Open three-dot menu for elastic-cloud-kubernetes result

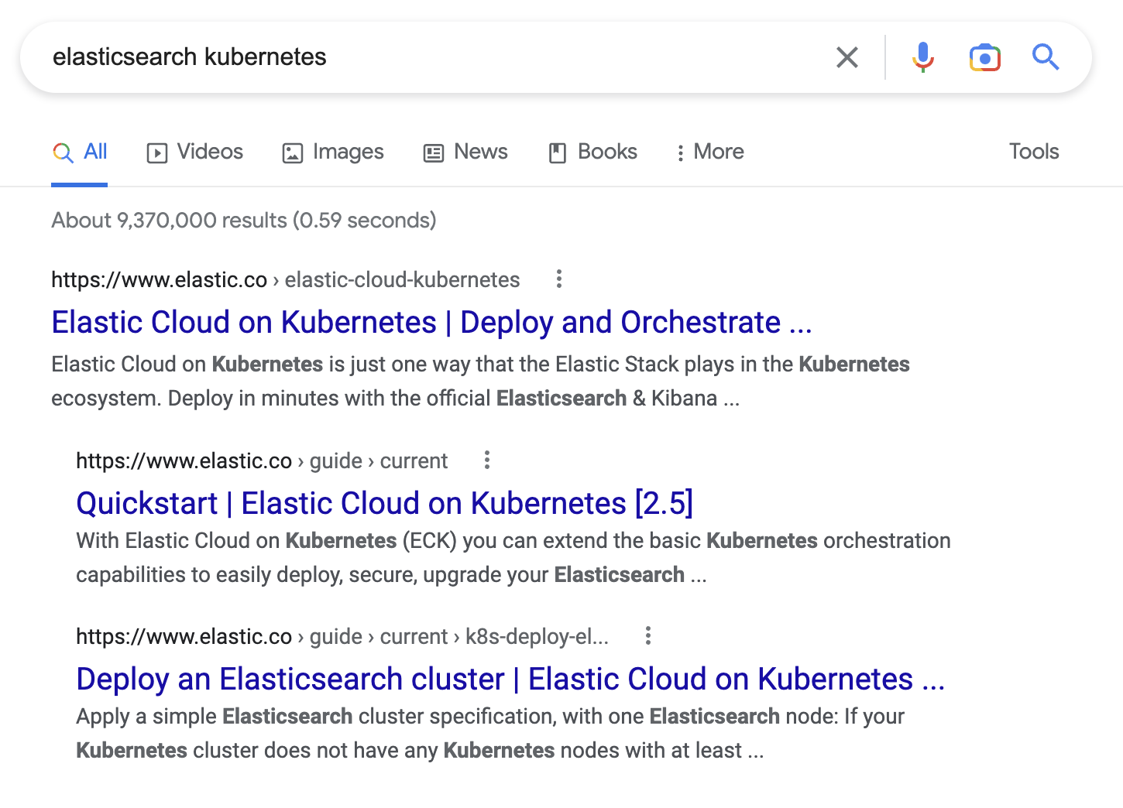559,279
